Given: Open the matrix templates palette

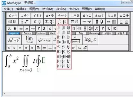Looking at the screenshot, I should click(x=112, y=22).
